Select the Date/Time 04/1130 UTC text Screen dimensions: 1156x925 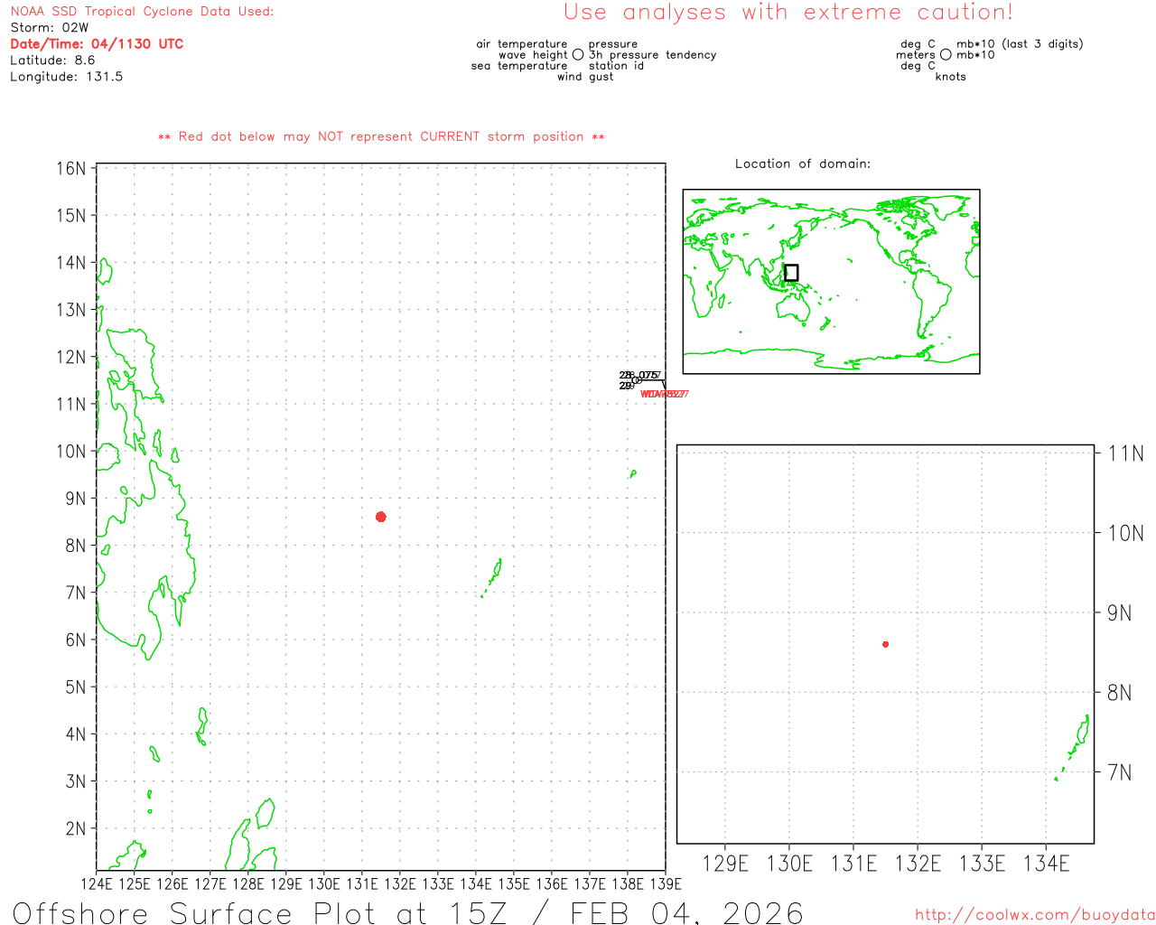point(97,44)
